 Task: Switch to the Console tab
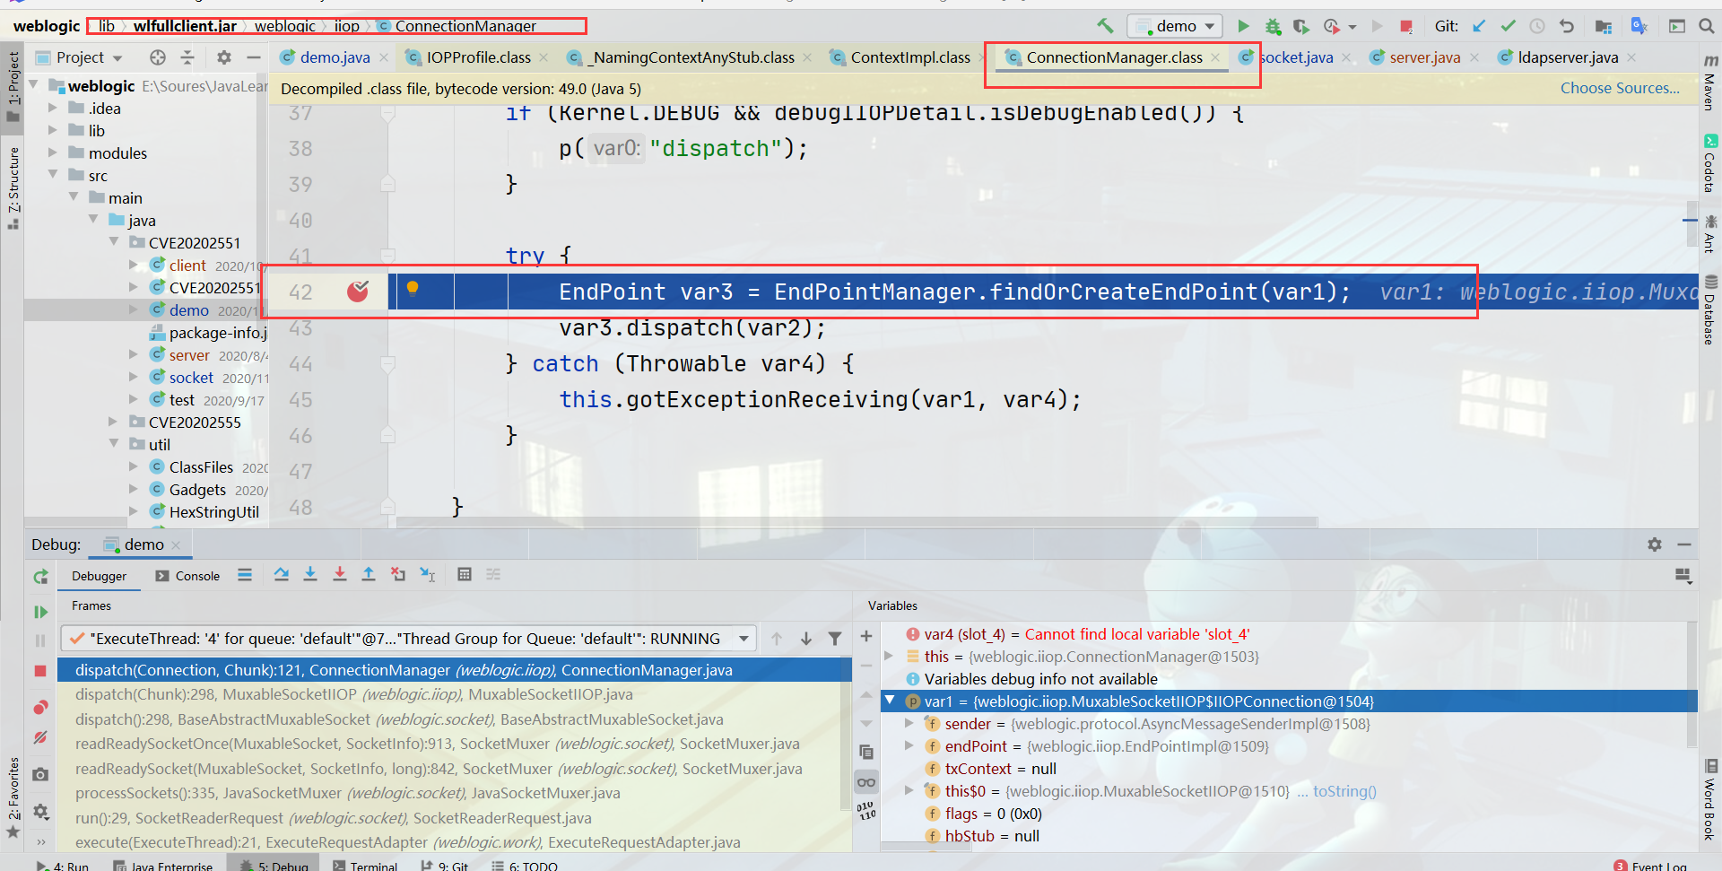pyautogui.click(x=187, y=576)
